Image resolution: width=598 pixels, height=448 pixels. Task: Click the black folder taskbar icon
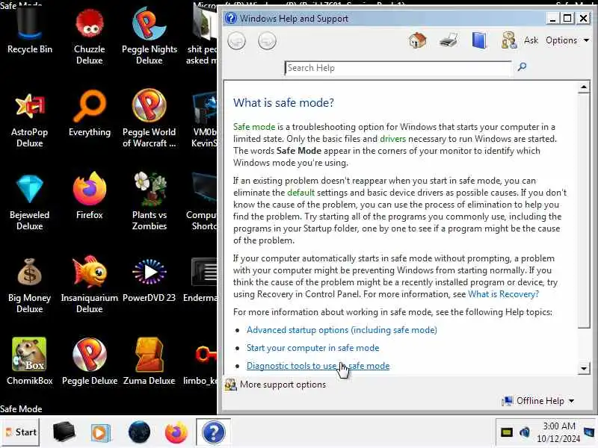point(64,432)
